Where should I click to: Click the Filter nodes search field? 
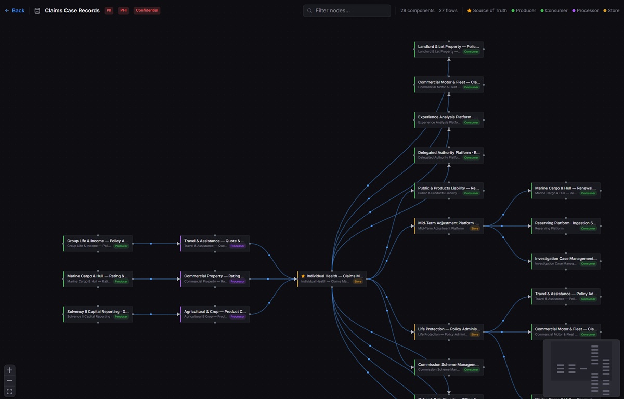click(x=347, y=10)
